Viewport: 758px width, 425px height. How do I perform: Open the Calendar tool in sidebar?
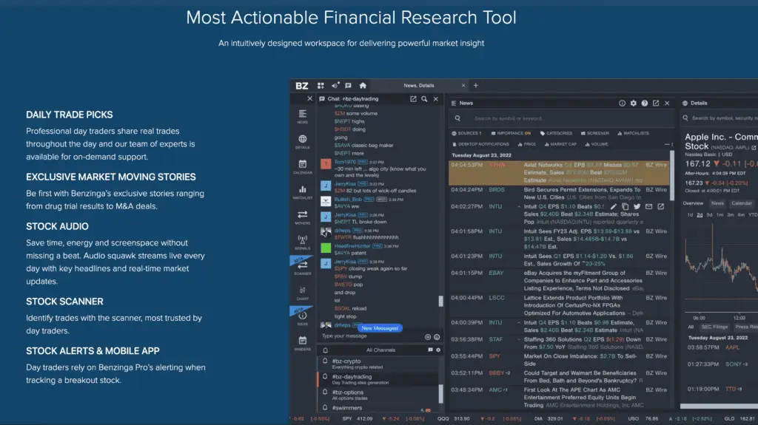302,166
